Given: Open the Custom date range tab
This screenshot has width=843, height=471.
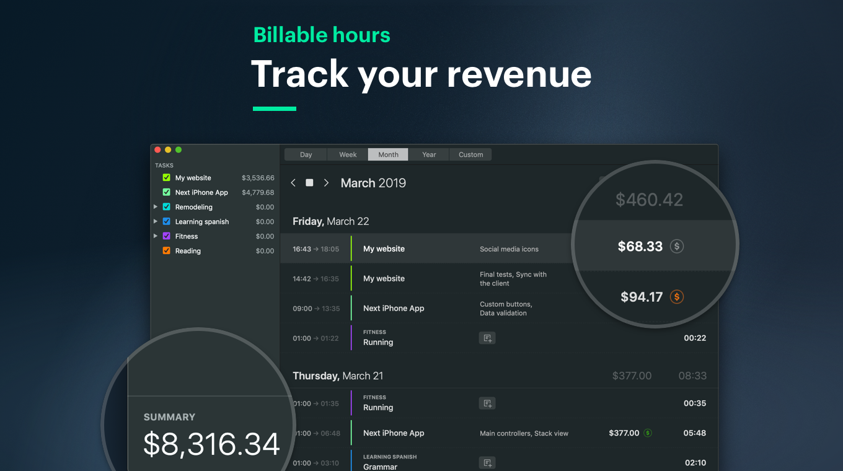Looking at the screenshot, I should (470, 154).
